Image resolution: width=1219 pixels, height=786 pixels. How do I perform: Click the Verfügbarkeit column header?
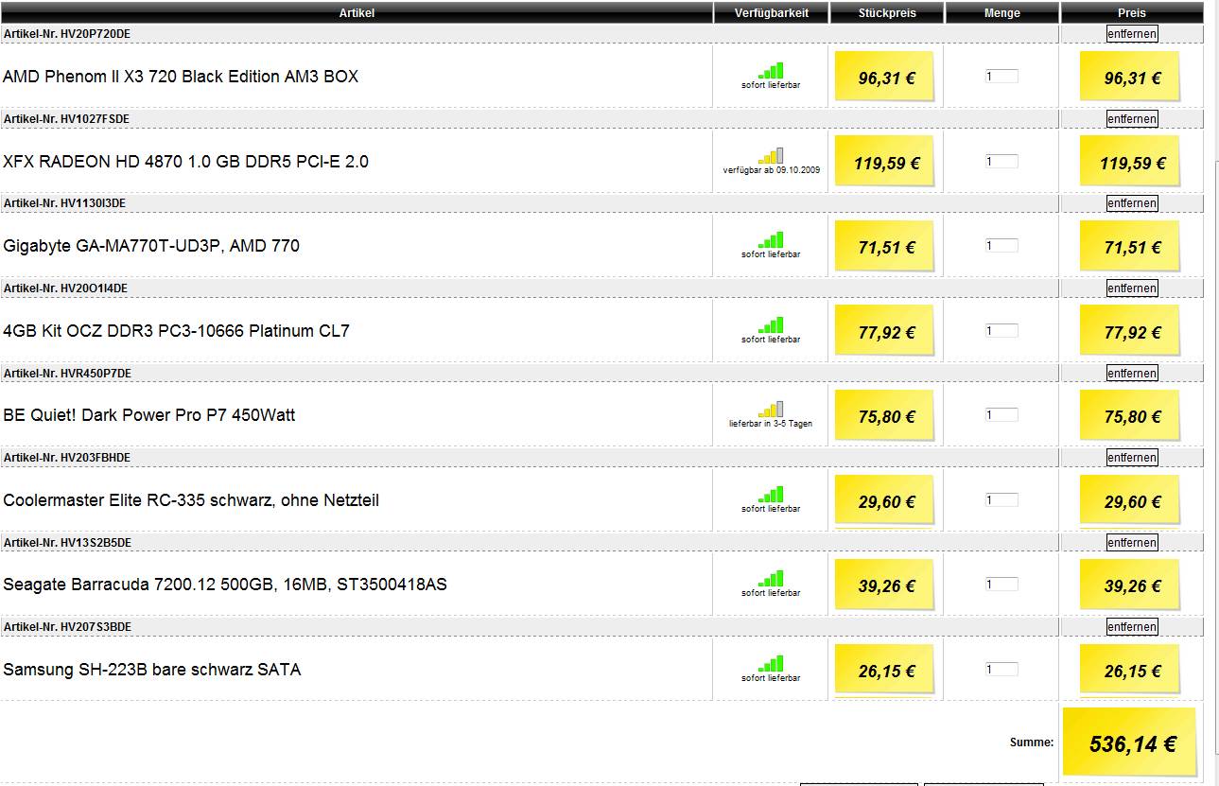(x=771, y=13)
